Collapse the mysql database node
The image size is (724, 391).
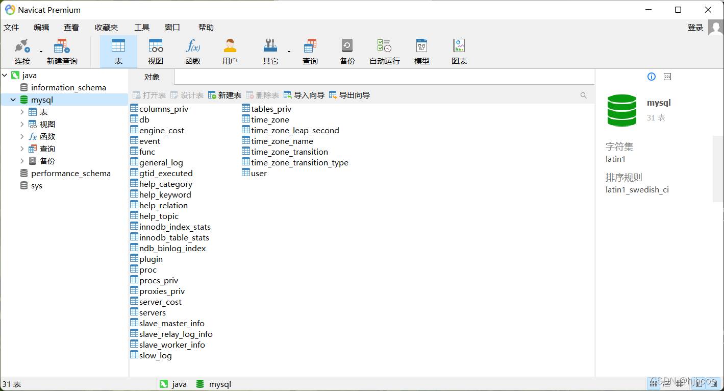pyautogui.click(x=13, y=100)
